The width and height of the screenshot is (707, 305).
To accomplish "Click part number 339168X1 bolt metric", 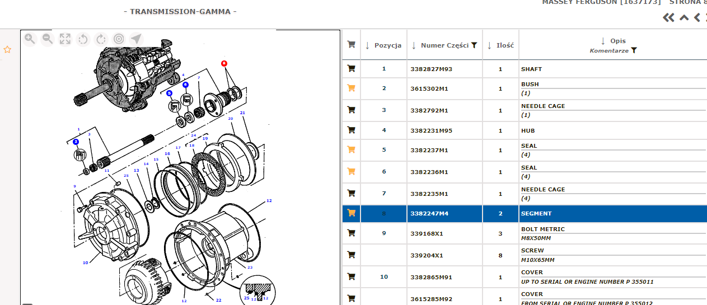I will click(426, 233).
